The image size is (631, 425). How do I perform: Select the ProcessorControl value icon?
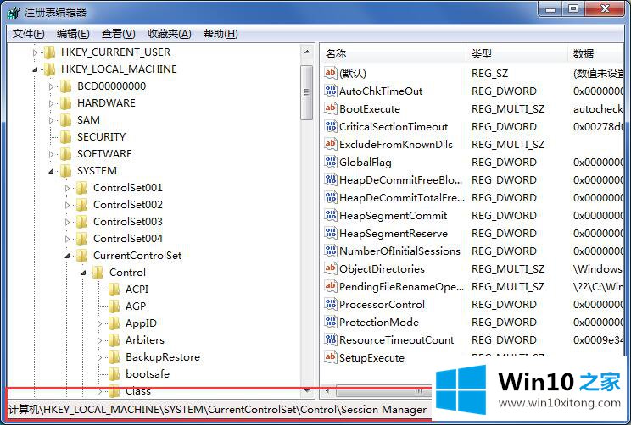[331, 304]
